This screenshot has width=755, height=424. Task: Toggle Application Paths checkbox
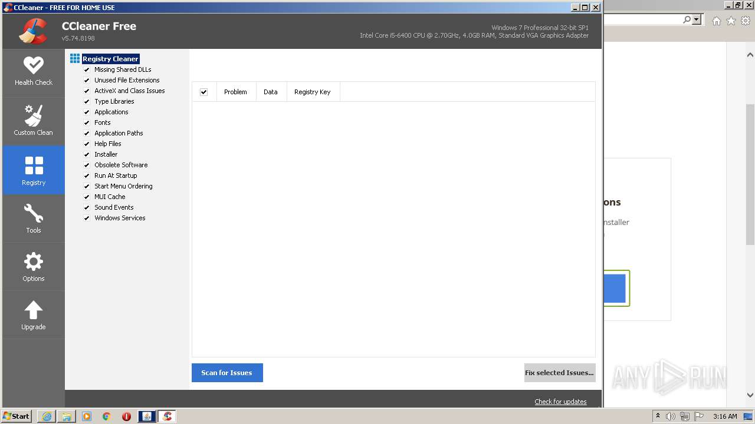point(87,133)
